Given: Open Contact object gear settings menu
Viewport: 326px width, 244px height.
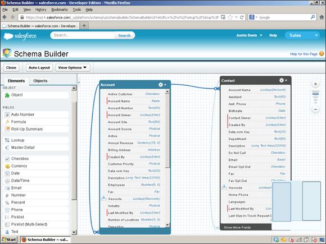Looking at the screenshot, I should (x=283, y=80).
